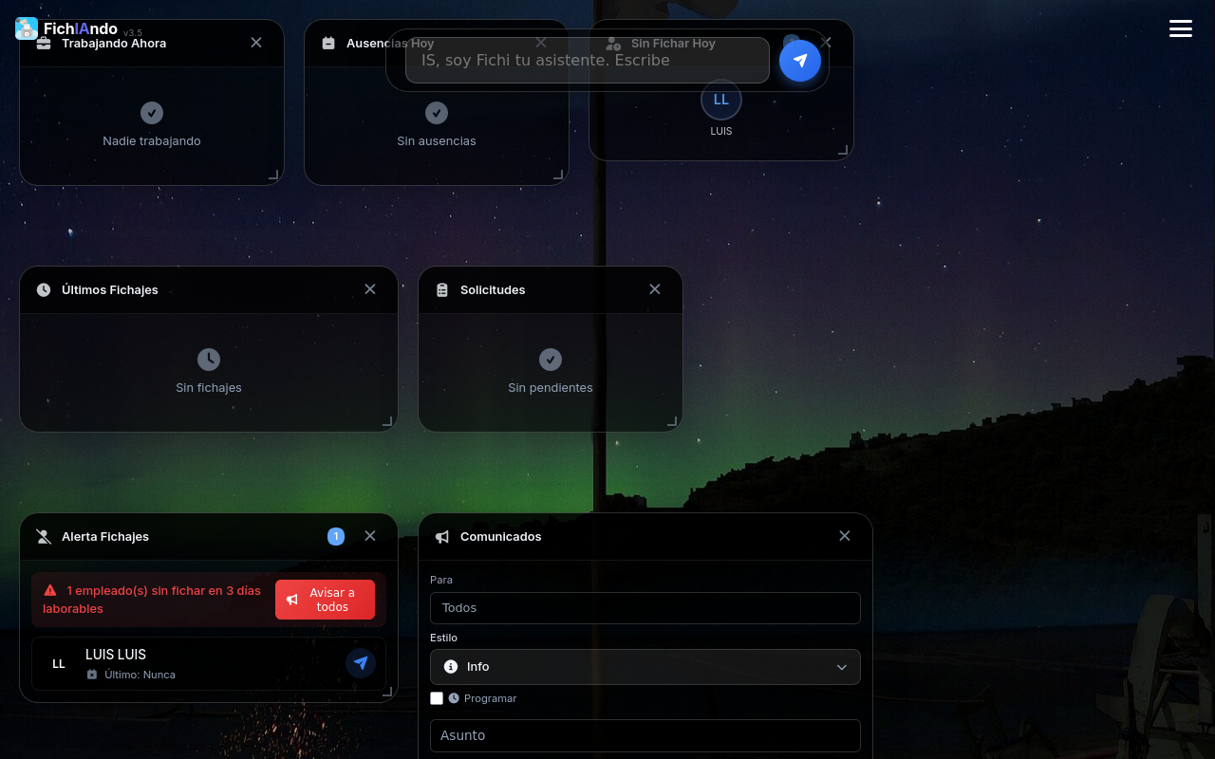This screenshot has width=1215, height=759.
Task: Click the Último: Nunca text
Action: [140, 675]
